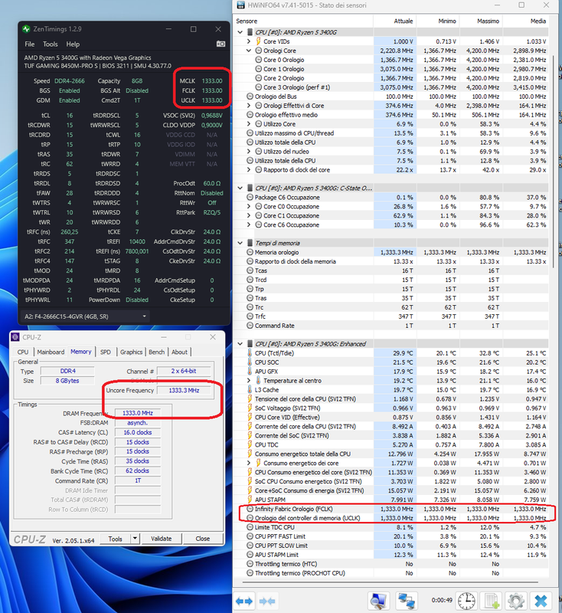
Task: Collapse the C-State group in HWiNFO
Action: pos(240,188)
